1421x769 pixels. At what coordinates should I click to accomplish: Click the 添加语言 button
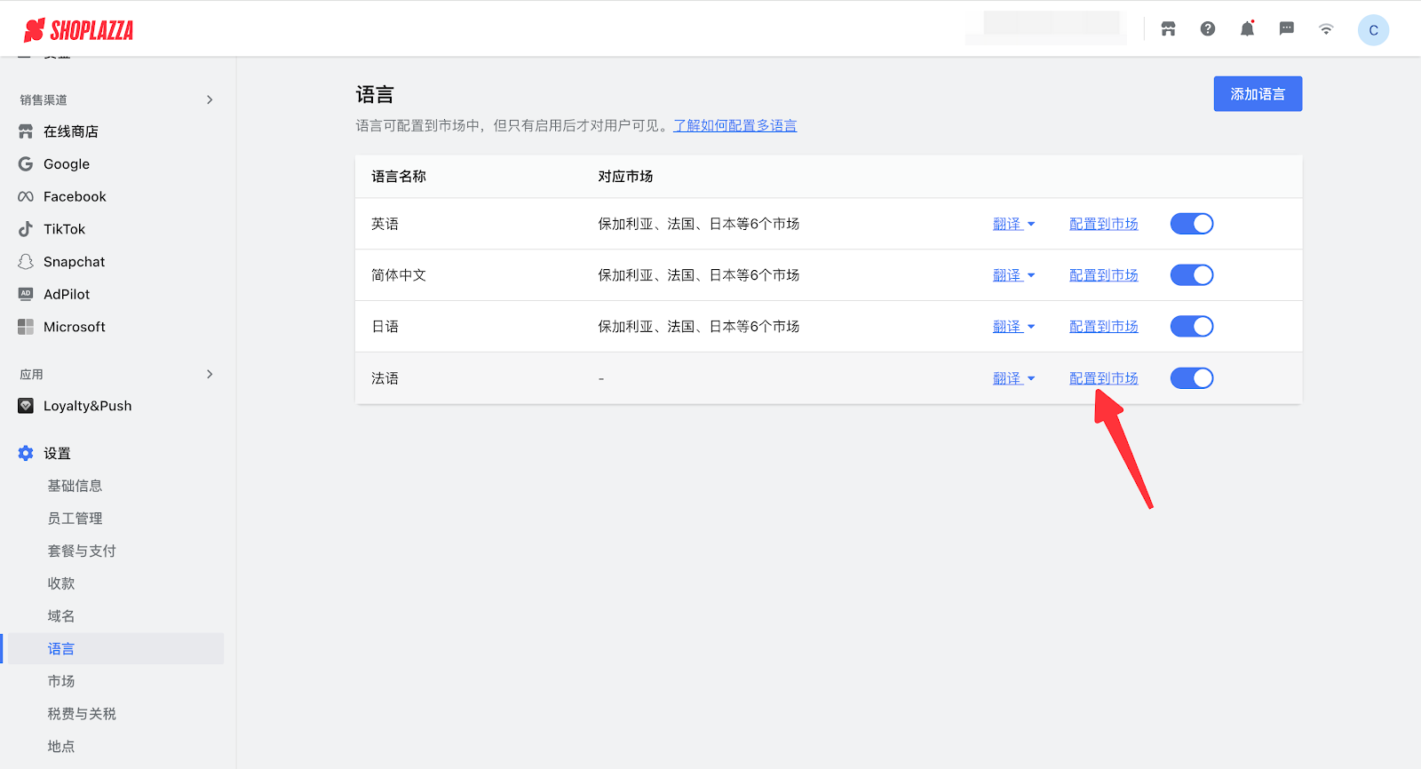coord(1258,94)
